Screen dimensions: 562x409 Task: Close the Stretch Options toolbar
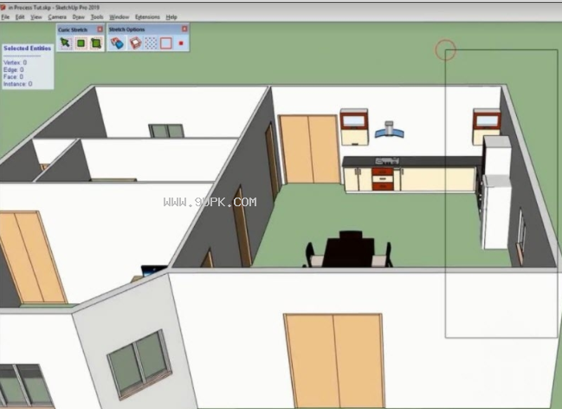[184, 29]
